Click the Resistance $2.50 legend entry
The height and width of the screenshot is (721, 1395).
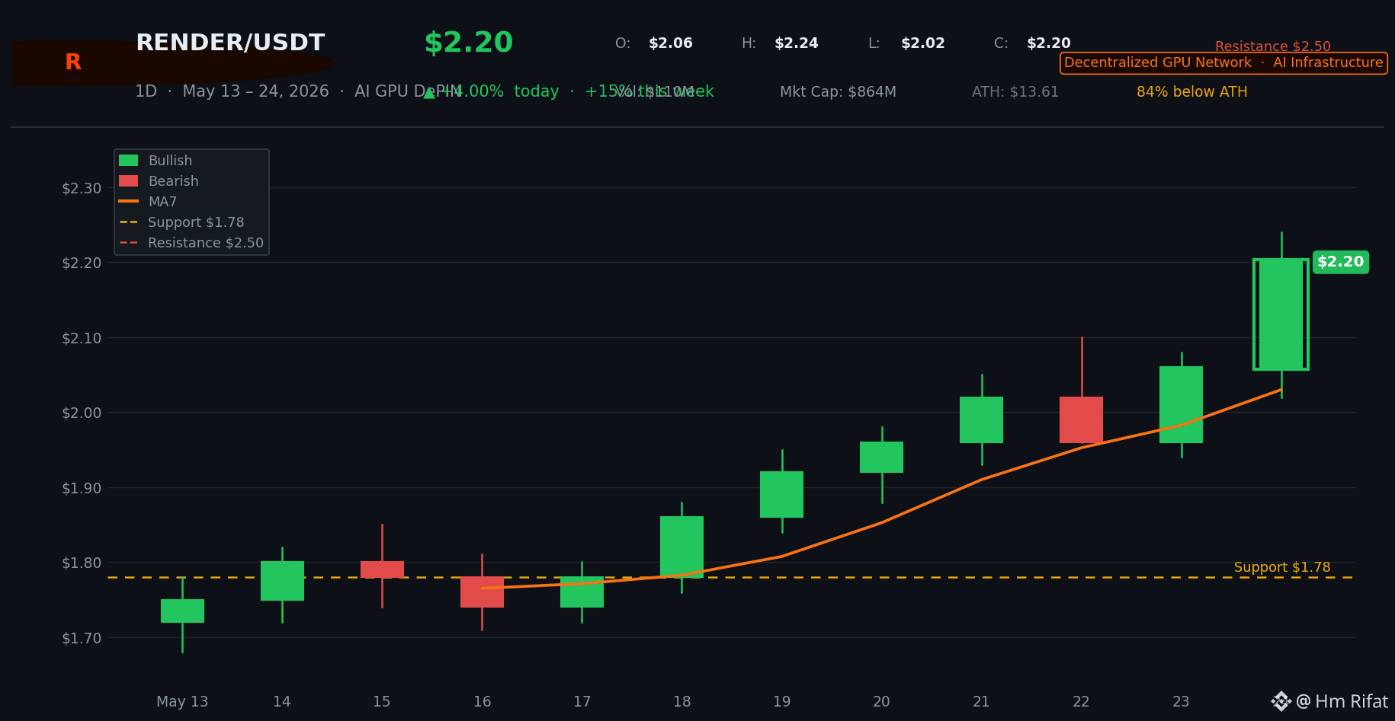coord(191,243)
